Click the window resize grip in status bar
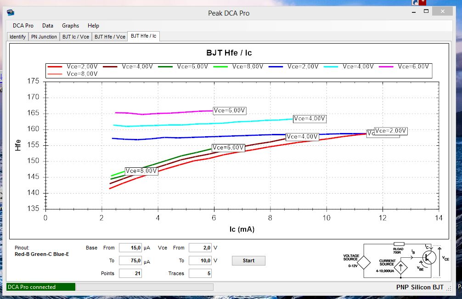This screenshot has width=462, height=299. (449, 289)
